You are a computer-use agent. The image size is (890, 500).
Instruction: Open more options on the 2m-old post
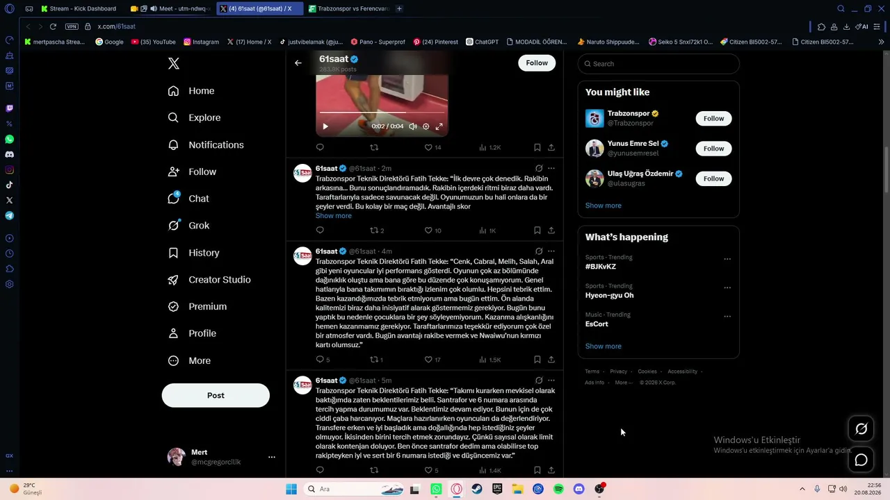(x=551, y=168)
